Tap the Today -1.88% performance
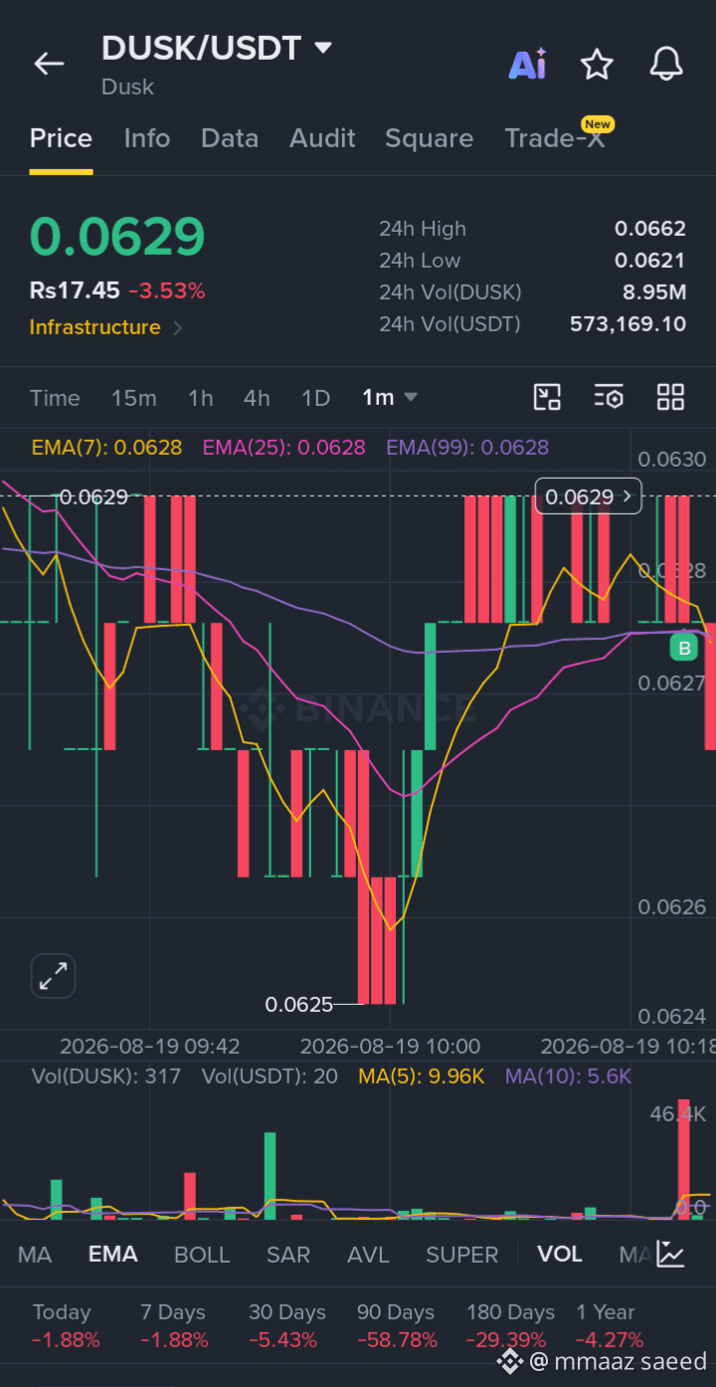The width and height of the screenshot is (716, 1387). tap(66, 1326)
